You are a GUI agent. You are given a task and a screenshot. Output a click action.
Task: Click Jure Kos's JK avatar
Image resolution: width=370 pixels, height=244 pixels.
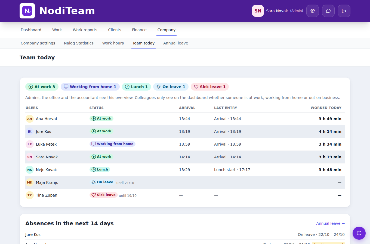(x=30, y=131)
